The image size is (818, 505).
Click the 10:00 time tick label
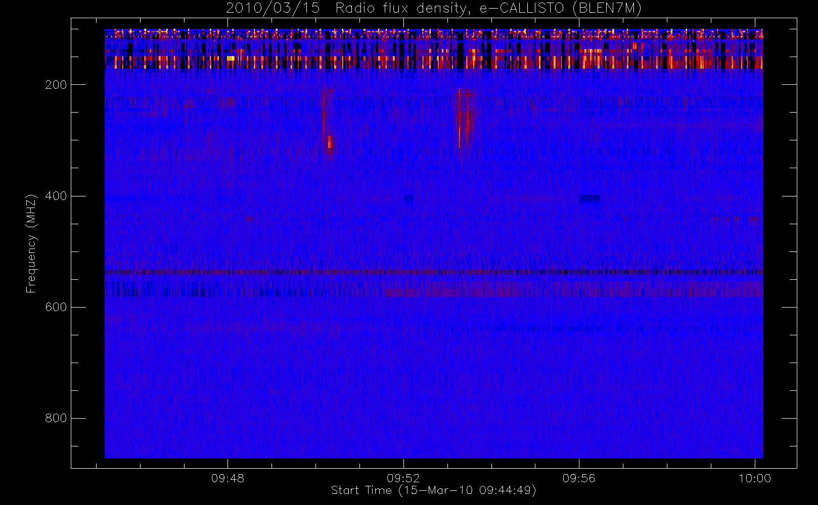click(755, 478)
